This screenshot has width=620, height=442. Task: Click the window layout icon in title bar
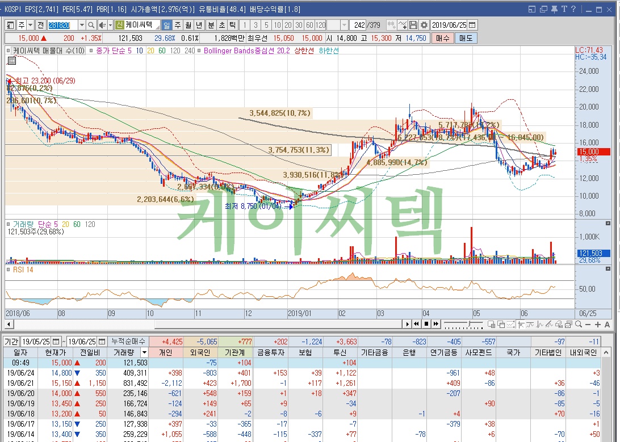pos(532,9)
